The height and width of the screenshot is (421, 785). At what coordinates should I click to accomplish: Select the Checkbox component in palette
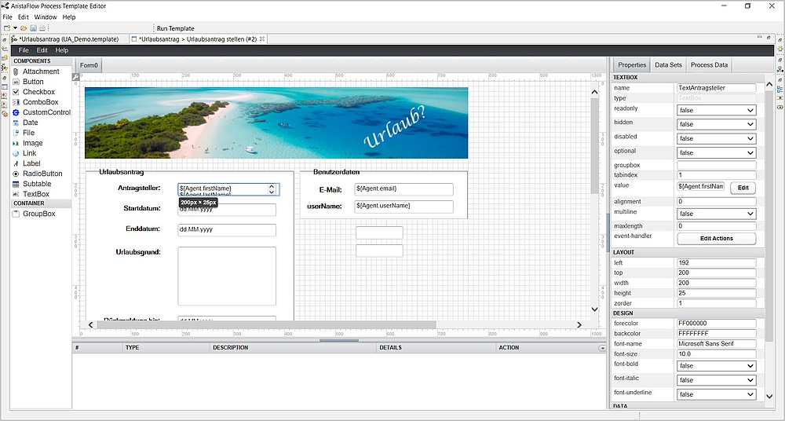point(38,92)
